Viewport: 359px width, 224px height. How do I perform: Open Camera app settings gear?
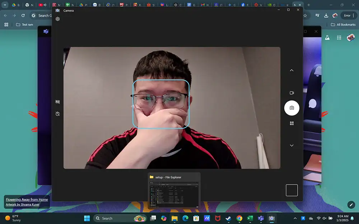point(57,19)
